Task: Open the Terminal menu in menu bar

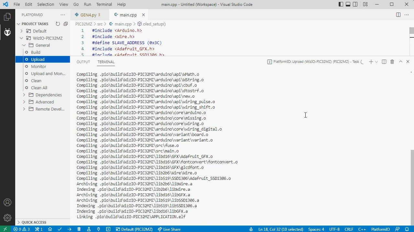Action: pyautogui.click(x=104, y=5)
